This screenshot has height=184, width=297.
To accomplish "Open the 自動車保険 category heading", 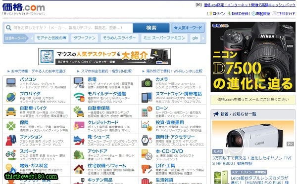I will [99, 108].
